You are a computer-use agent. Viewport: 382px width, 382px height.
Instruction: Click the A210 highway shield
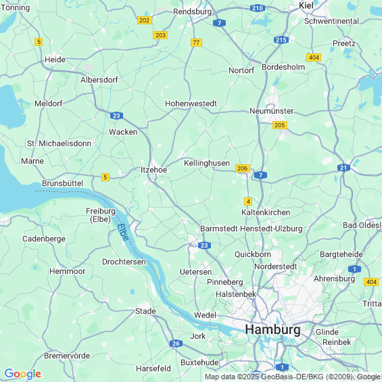point(258,8)
